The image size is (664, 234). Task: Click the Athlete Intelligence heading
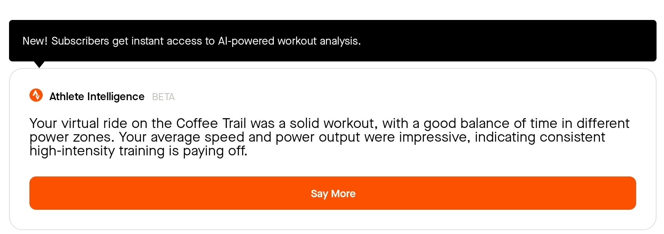pos(97,97)
